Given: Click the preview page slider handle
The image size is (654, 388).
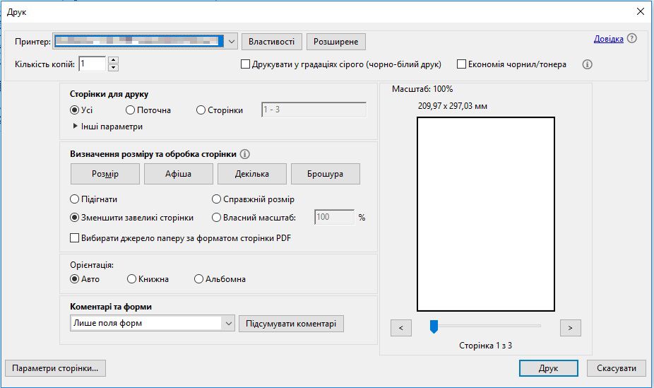Looking at the screenshot, I should (x=434, y=327).
